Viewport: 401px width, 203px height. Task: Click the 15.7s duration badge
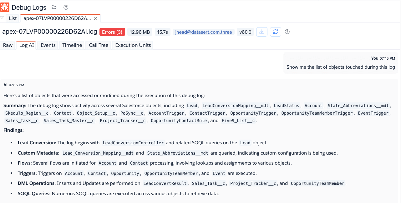pos(162,32)
